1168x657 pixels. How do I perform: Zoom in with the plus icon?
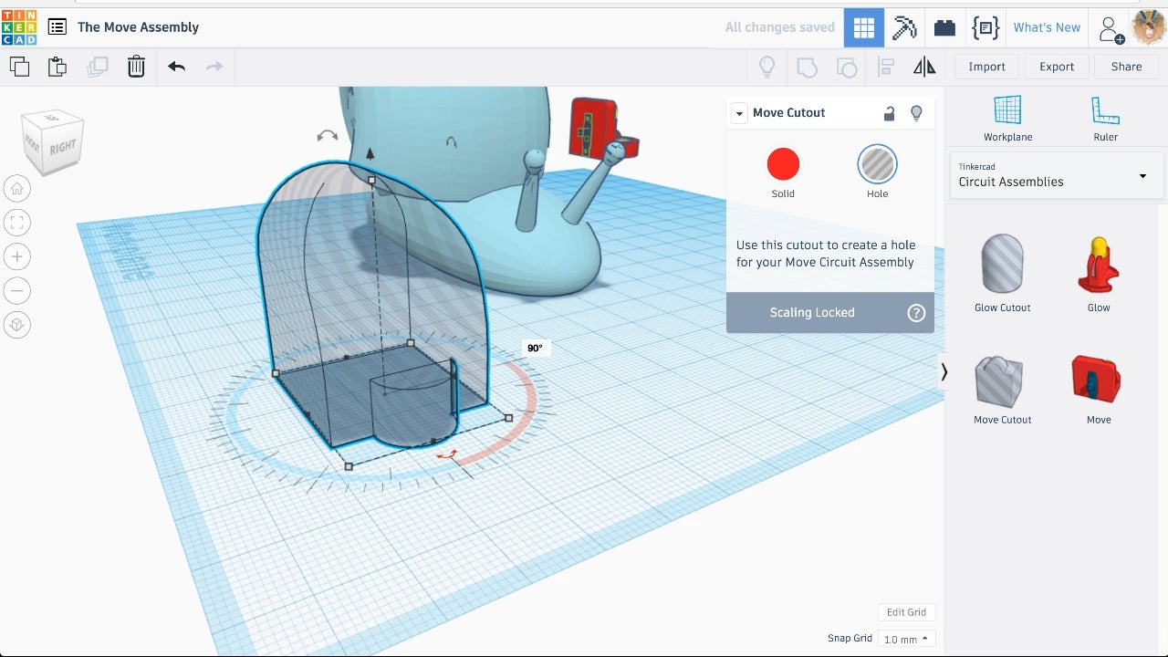coord(16,256)
